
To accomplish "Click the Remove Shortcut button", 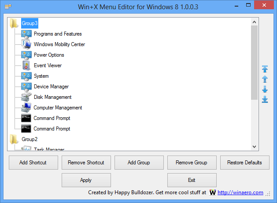I will tap(86, 163).
